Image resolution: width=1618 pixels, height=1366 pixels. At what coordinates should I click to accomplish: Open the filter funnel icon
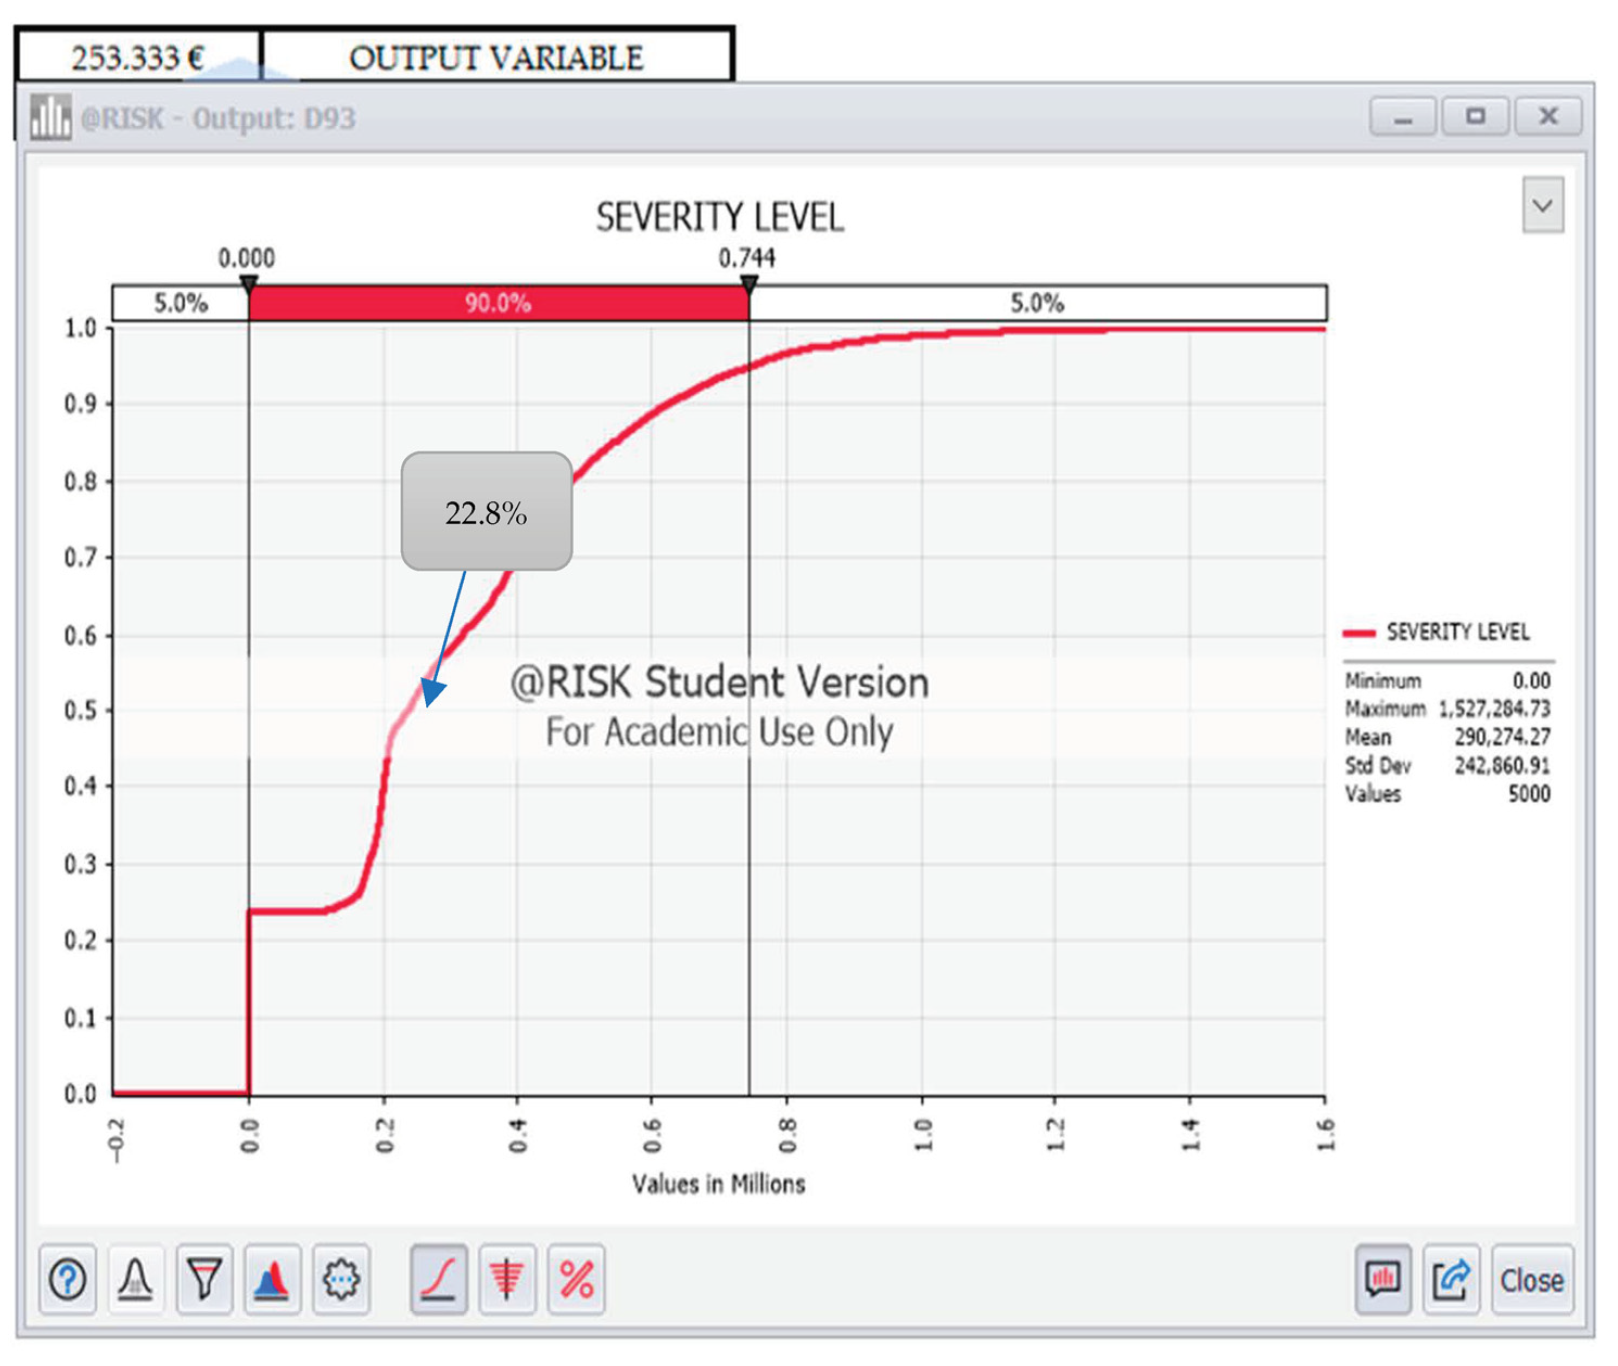click(x=204, y=1280)
